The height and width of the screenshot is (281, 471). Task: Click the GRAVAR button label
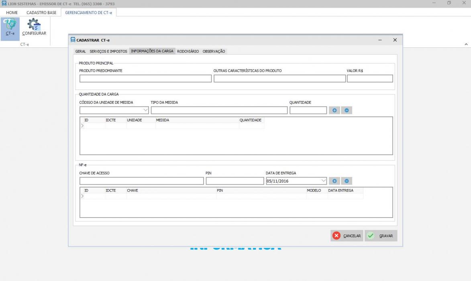[386, 236]
